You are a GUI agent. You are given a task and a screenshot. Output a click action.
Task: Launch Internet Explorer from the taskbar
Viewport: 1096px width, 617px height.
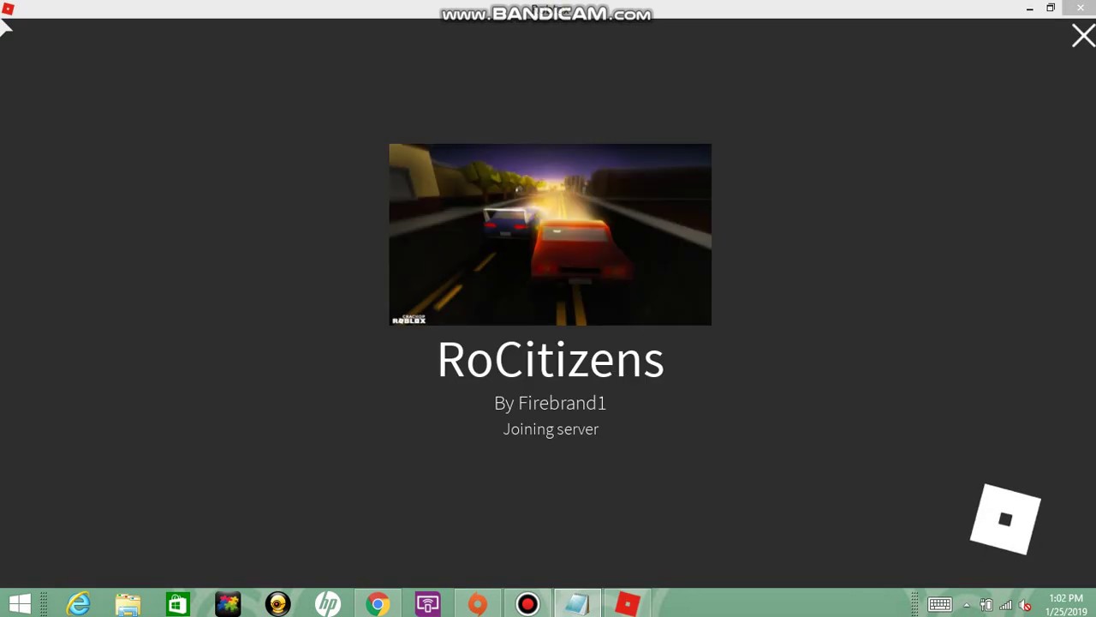(x=79, y=604)
